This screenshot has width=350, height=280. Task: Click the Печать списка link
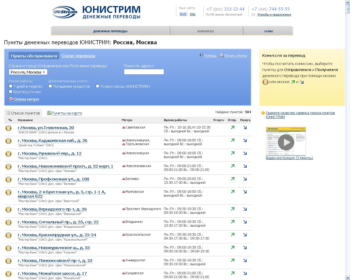click(x=235, y=56)
